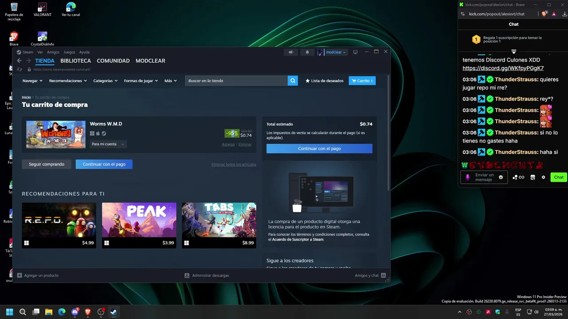This screenshot has width=568, height=319.
Task: Expand the Navegar dropdown
Action: (32, 81)
